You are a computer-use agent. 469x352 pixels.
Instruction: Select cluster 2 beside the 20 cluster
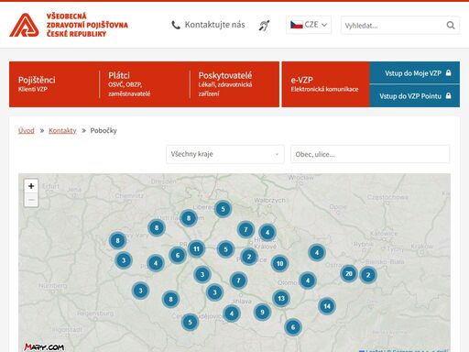tap(368, 275)
